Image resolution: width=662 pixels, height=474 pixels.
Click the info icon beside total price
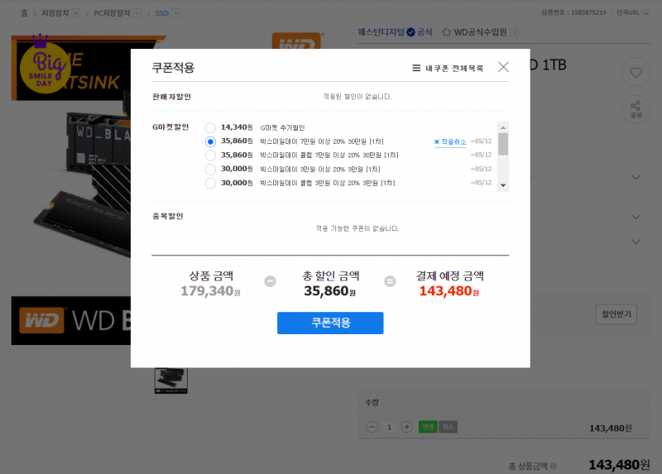click(x=554, y=466)
